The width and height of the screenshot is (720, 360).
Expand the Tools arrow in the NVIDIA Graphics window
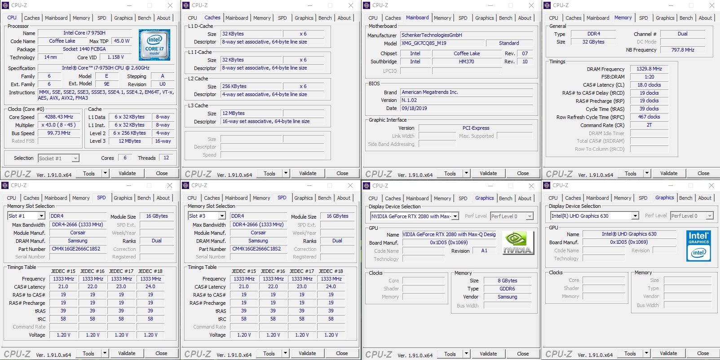pyautogui.click(x=466, y=354)
